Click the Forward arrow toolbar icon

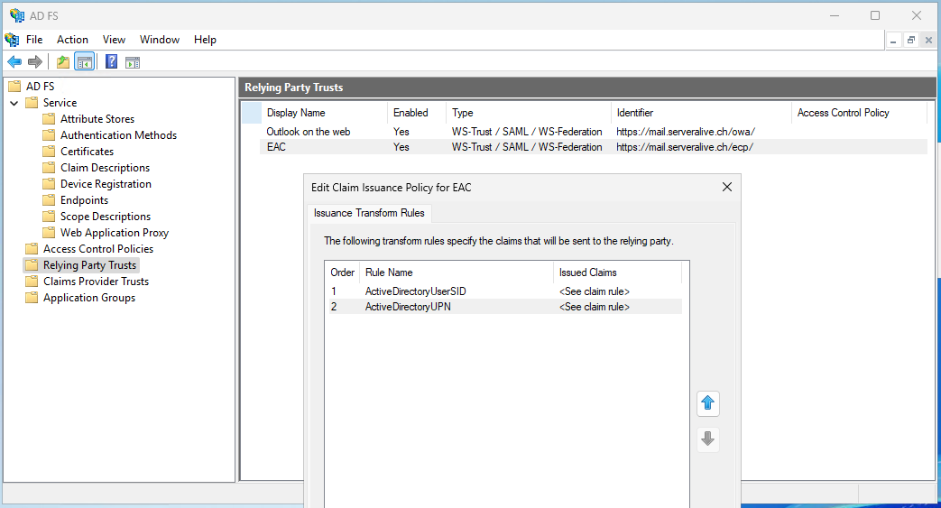tap(35, 62)
